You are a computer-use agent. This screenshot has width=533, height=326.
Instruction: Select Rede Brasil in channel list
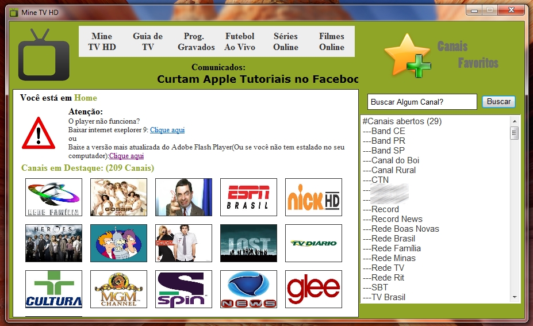coord(389,239)
